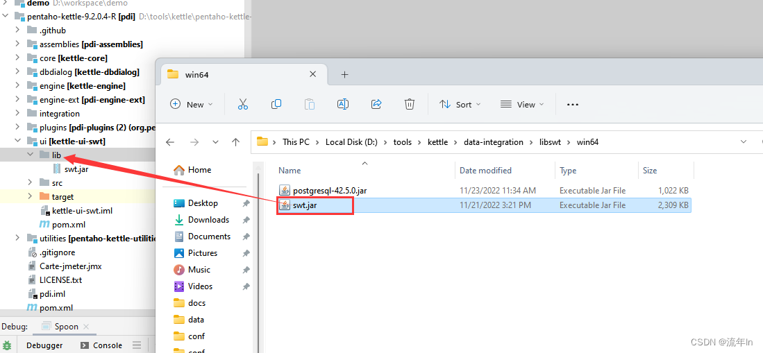Open Pictures in Explorer sidebar
Viewport: 763px width, 353px height.
(203, 253)
